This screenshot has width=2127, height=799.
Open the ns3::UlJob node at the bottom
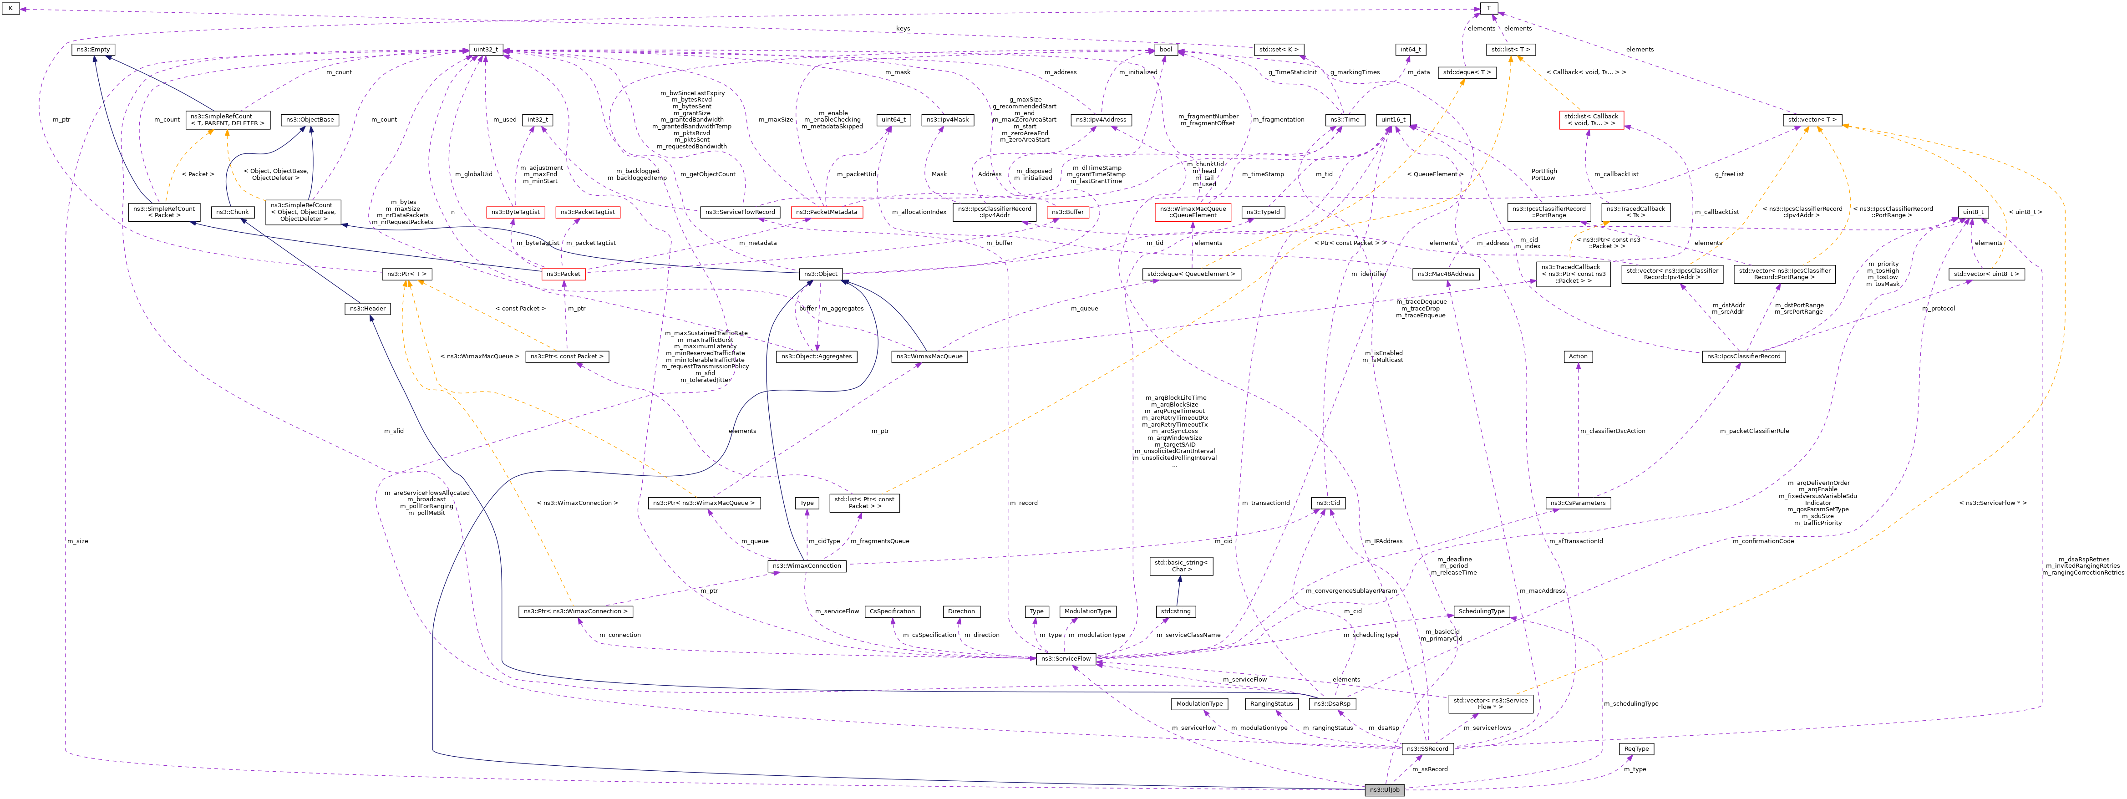point(1385,790)
